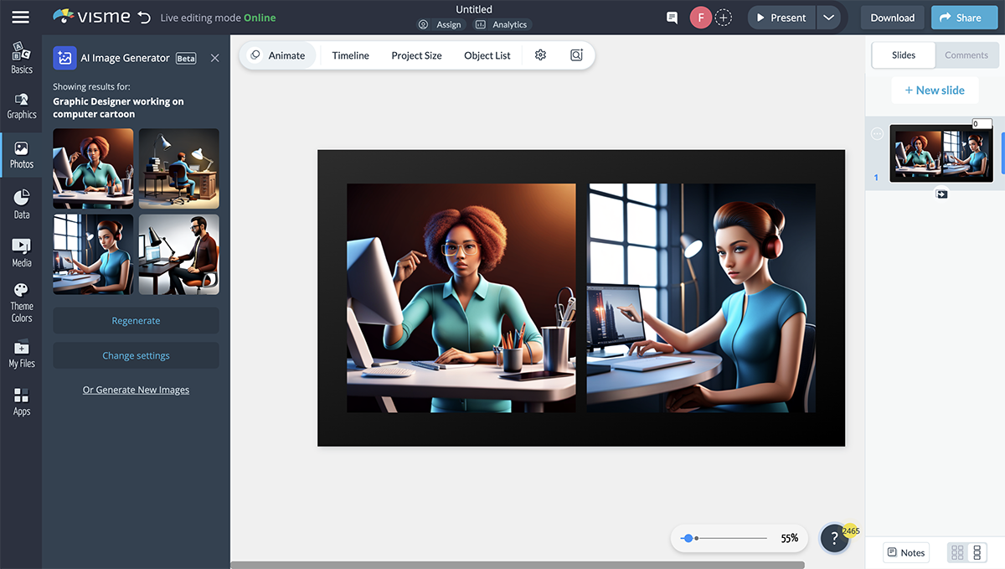Click the 2465 notification badge

pyautogui.click(x=851, y=530)
